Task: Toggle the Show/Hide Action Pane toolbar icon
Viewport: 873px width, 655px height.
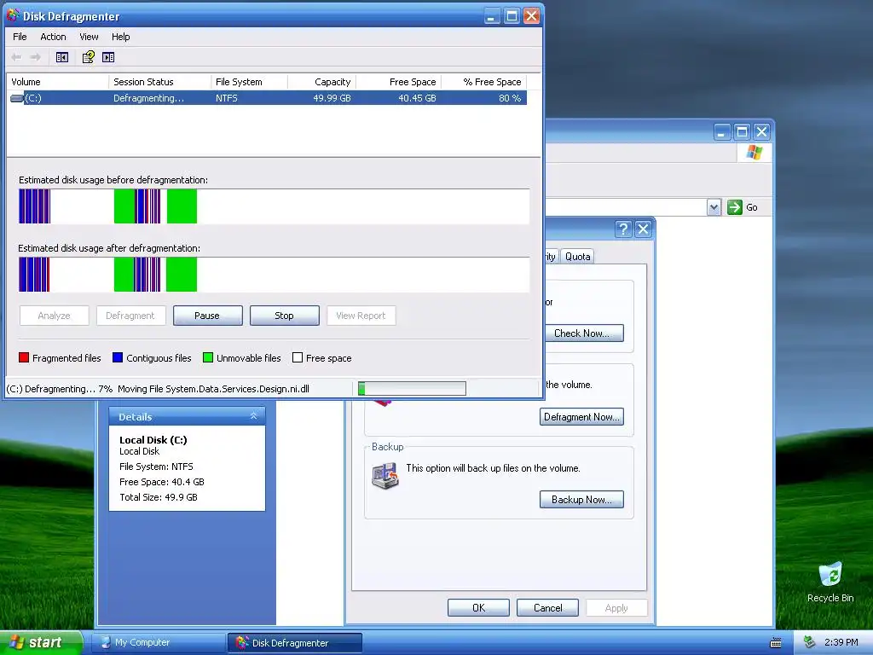Action: [x=108, y=57]
